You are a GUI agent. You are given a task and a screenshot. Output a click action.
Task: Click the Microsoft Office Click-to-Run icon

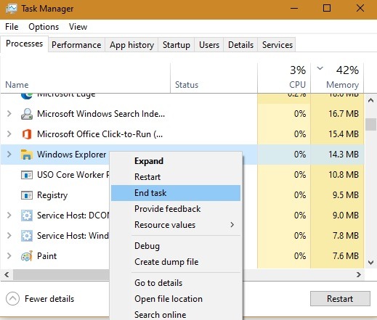coord(27,134)
